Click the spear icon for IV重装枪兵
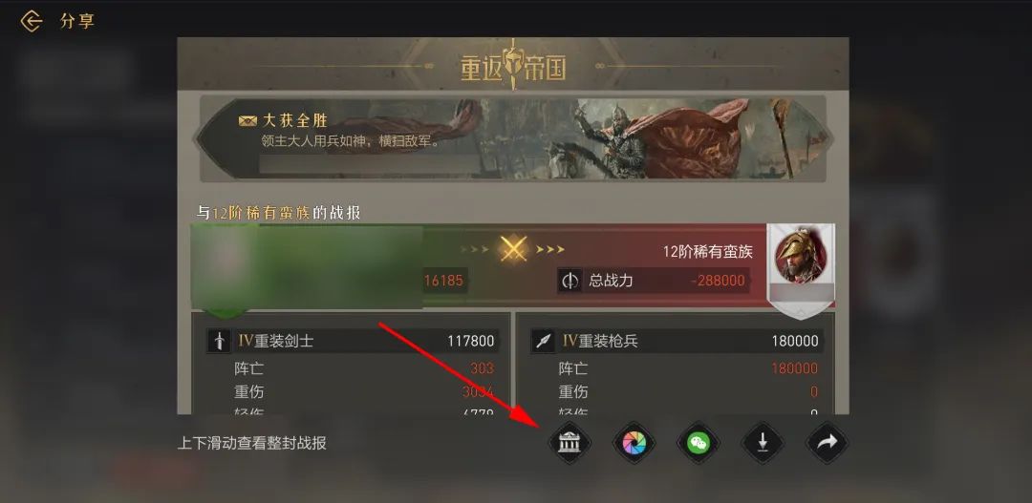1032x503 pixels. (x=544, y=341)
